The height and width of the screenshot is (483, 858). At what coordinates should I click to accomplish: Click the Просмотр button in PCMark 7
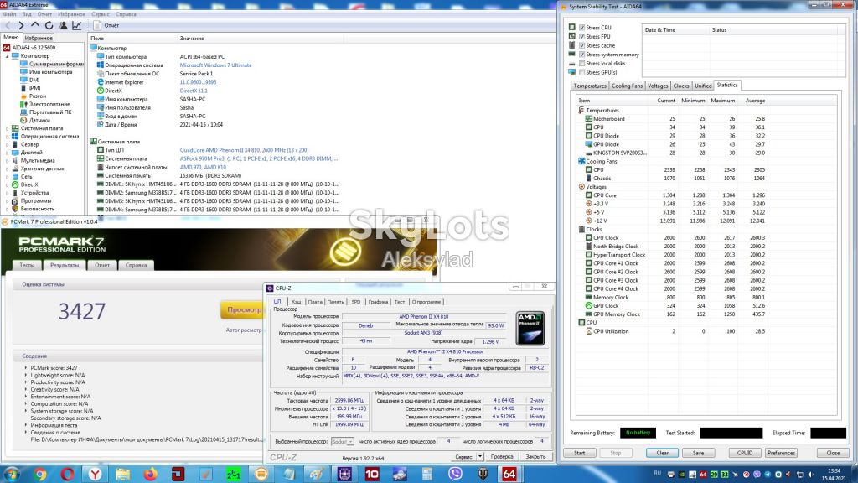click(x=242, y=310)
